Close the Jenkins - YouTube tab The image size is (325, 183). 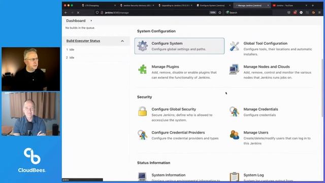(x=306, y=6)
